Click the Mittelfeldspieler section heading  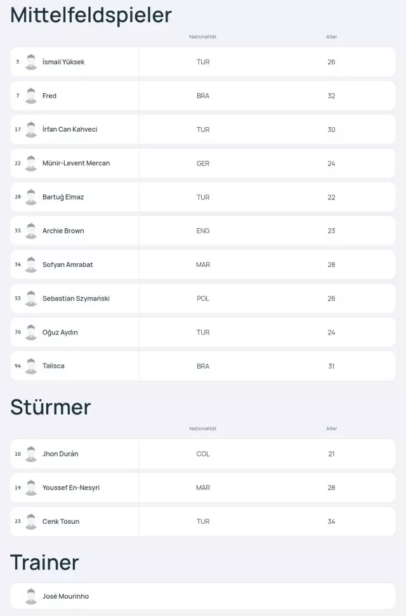(91, 15)
